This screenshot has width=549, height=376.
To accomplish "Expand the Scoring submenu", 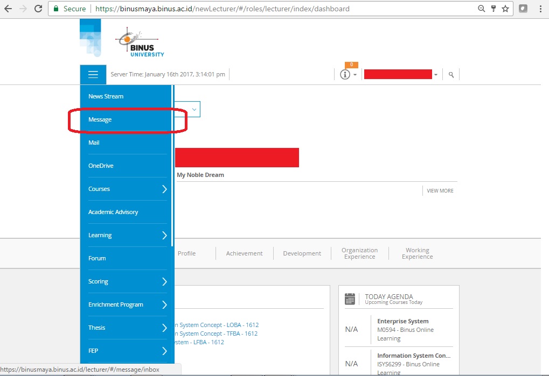I will click(164, 281).
